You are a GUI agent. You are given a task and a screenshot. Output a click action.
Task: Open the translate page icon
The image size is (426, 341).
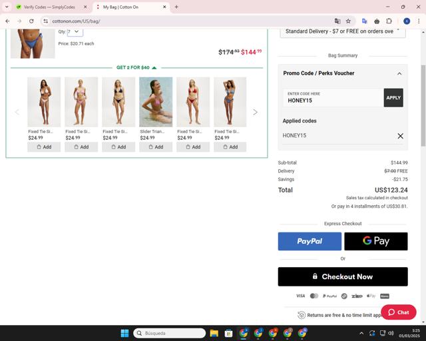[x=337, y=21]
